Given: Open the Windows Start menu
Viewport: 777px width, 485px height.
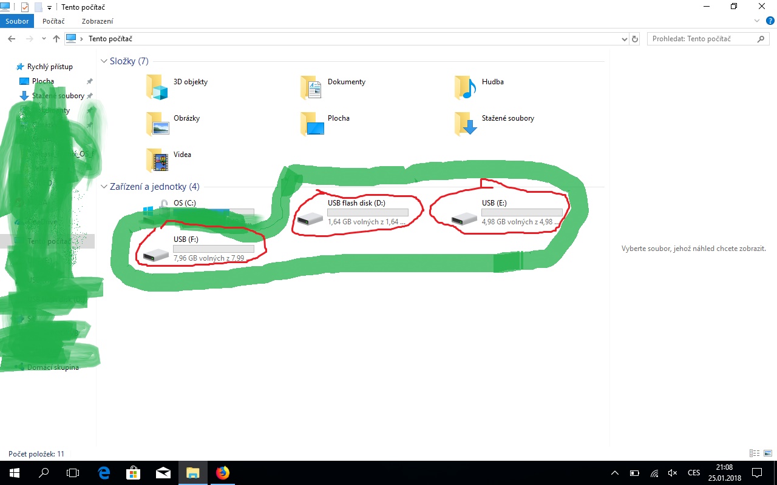Looking at the screenshot, I should click(15, 473).
